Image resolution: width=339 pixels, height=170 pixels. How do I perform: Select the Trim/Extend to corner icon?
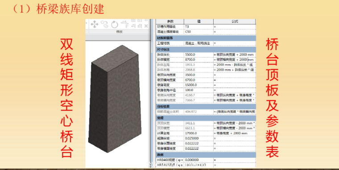[125, 24]
